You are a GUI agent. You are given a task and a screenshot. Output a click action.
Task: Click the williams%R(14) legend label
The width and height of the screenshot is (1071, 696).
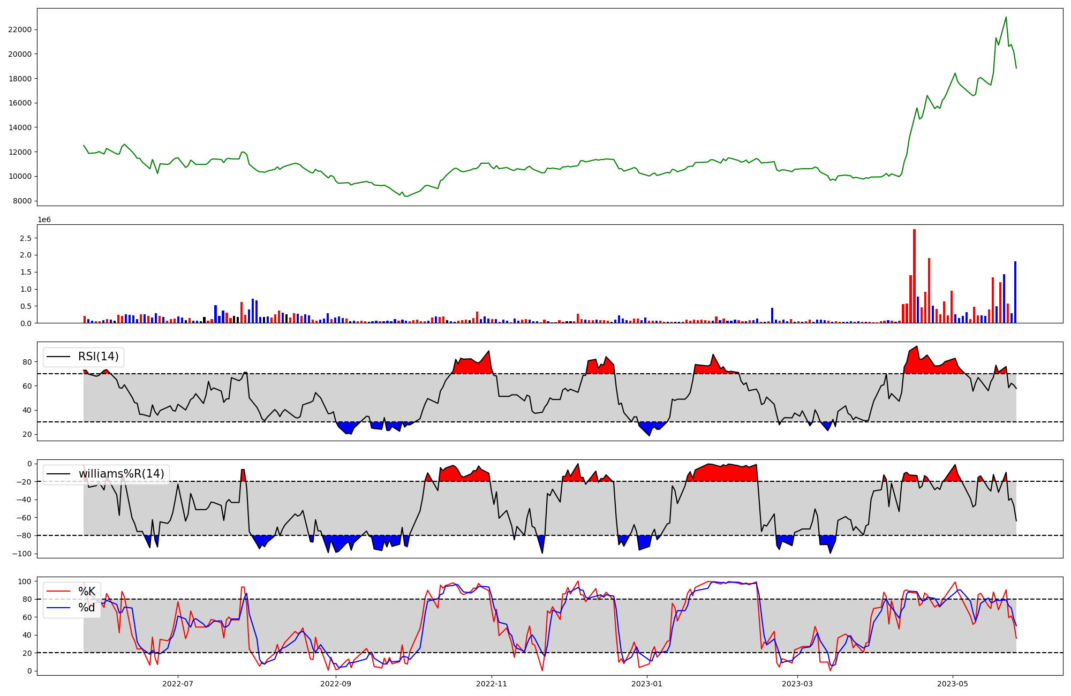point(121,474)
